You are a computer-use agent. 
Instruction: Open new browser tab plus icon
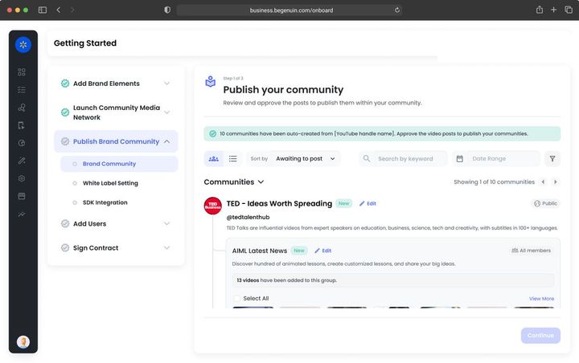pos(553,10)
